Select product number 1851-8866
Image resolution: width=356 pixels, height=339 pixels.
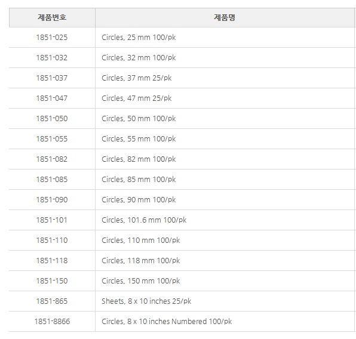(52, 322)
